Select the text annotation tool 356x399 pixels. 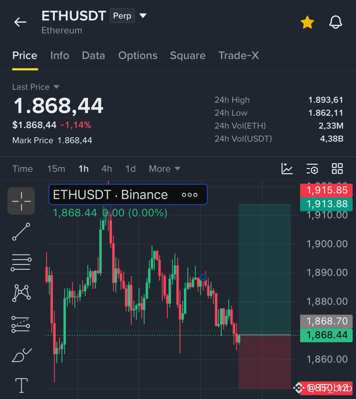coord(21,385)
